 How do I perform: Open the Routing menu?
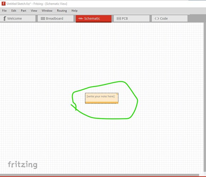click(62, 11)
